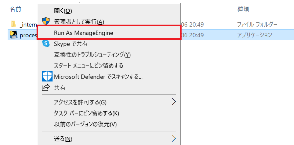Viewport: 294px width, 145px height.
Task: Select 管理者として実行 option
Action: tap(79, 22)
